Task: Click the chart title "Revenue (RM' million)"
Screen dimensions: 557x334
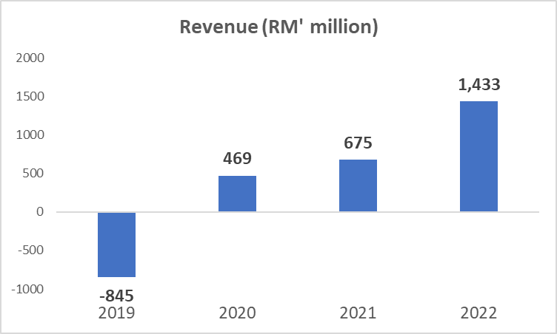Action: tap(279, 28)
